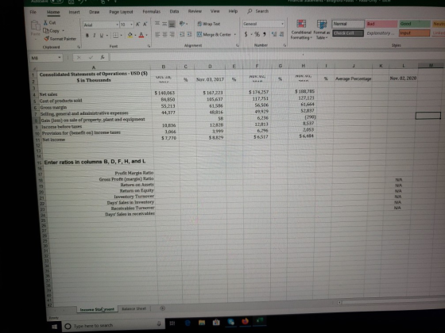Expand the Font Color palette arrow

click(146, 36)
